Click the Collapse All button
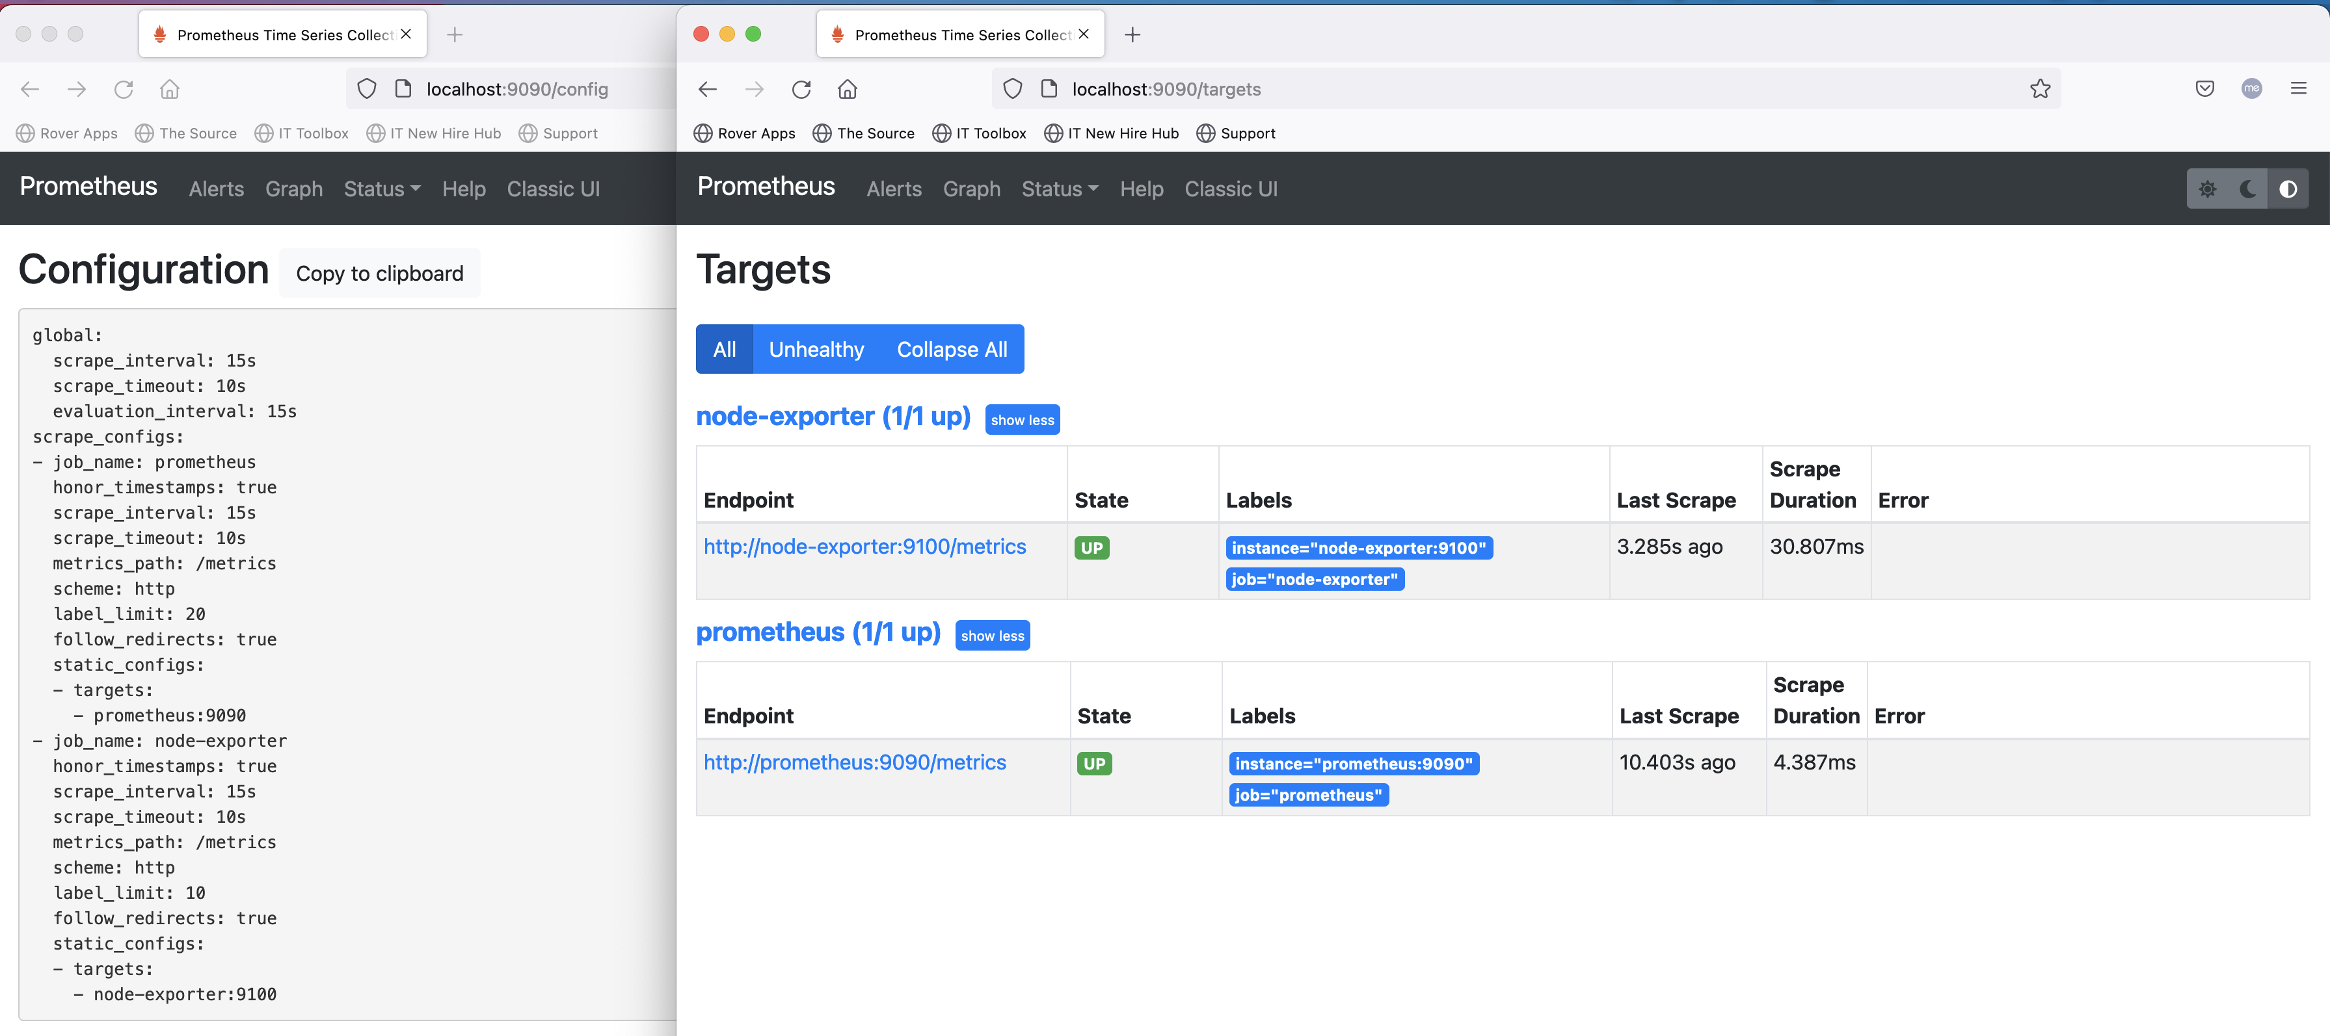Screen dimensions: 2330x1036 952,349
